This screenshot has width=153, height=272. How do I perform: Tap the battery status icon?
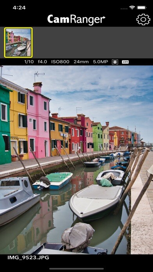142,8
